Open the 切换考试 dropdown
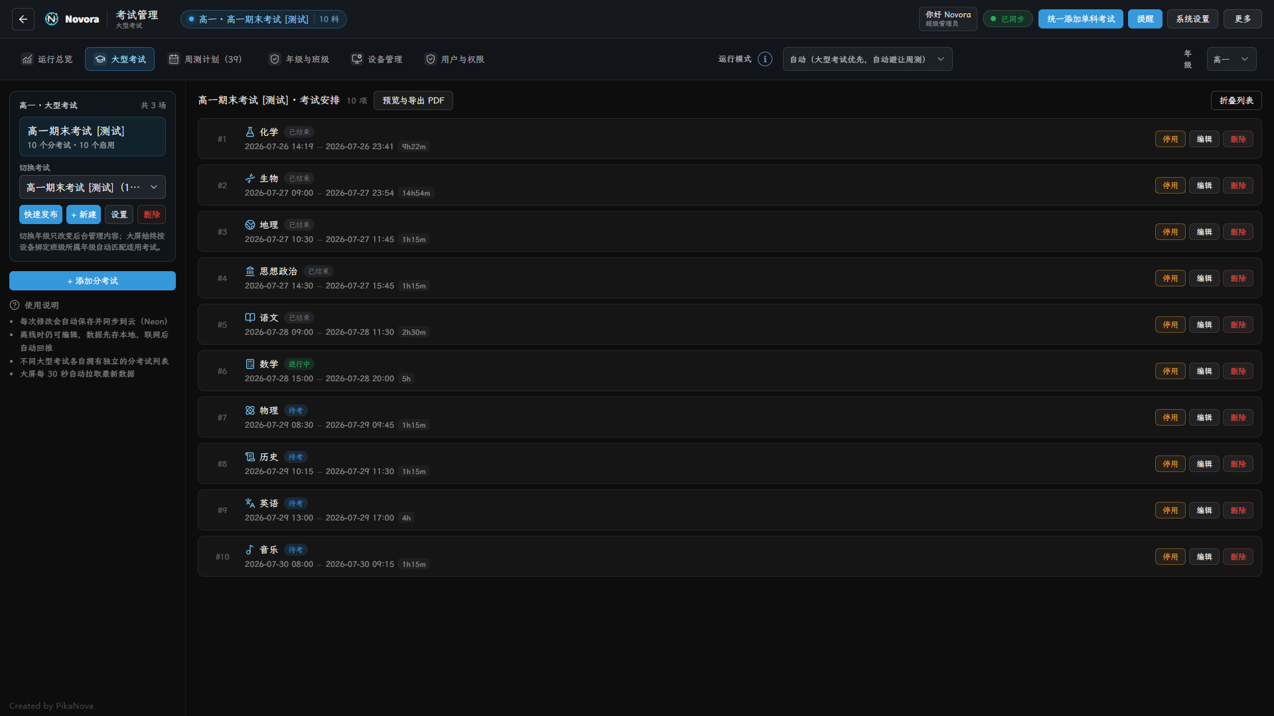The width and height of the screenshot is (1274, 716). coord(92,187)
